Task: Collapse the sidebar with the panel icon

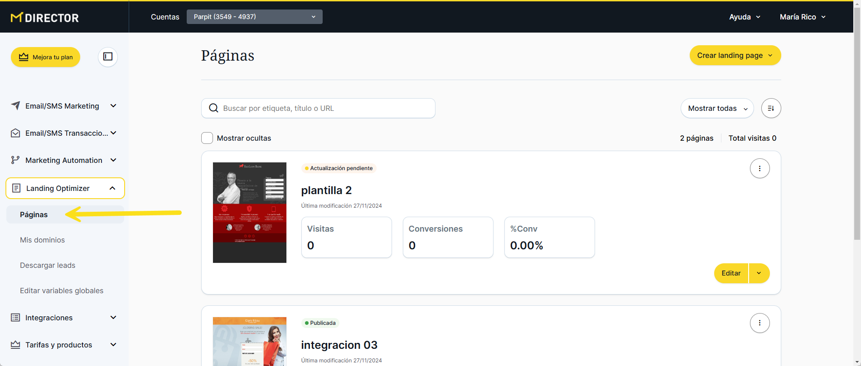Action: click(x=108, y=57)
